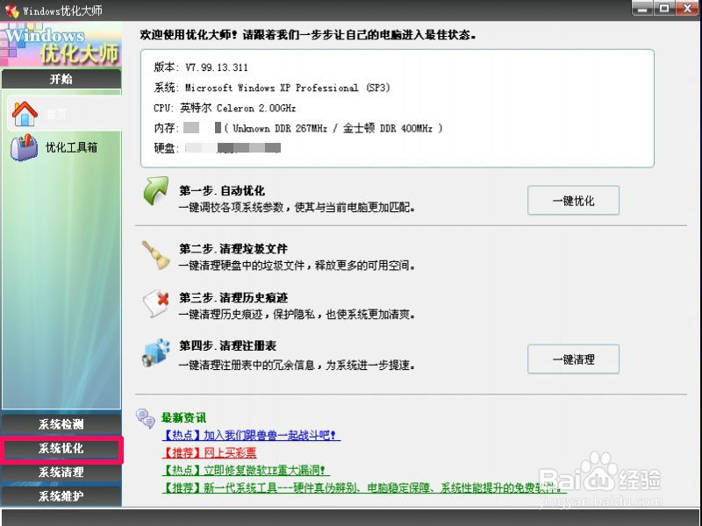Viewport: 702px width, 526px height.
Task: Select the highlighted 系统优化 tab
Action: [x=61, y=449]
